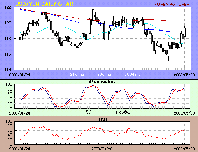
Task: Click the RSI axis label 20
Action: 9,140
